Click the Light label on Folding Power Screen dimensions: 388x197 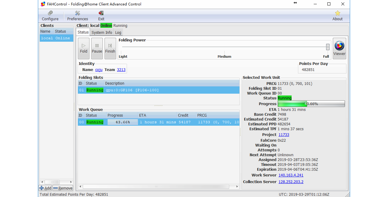(123, 57)
